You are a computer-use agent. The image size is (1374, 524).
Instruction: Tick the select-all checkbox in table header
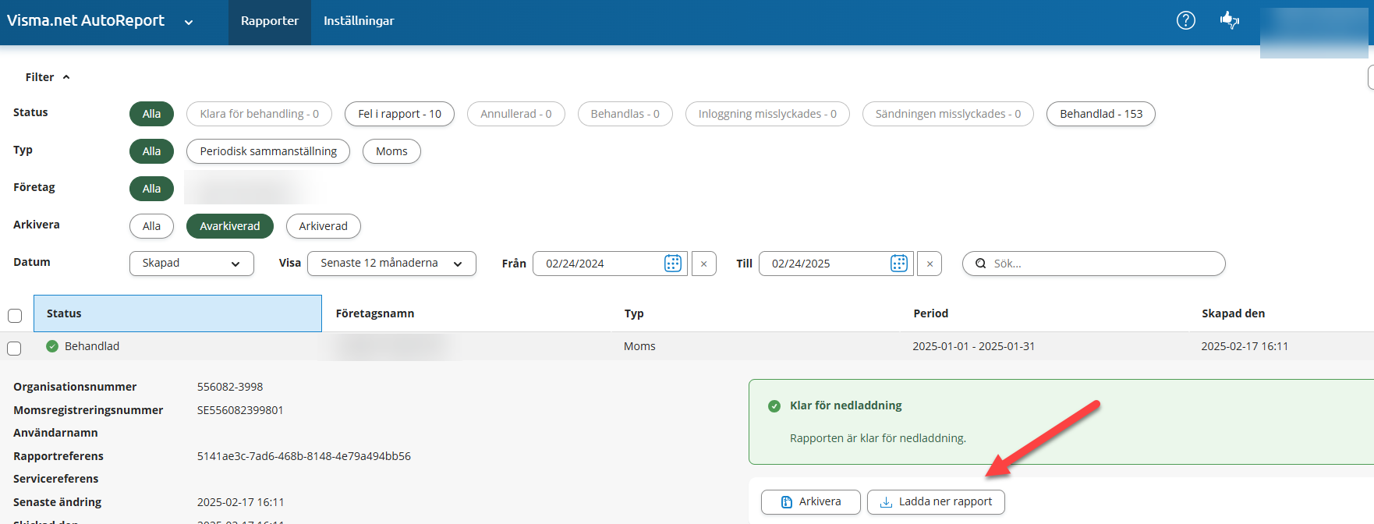[x=15, y=316]
